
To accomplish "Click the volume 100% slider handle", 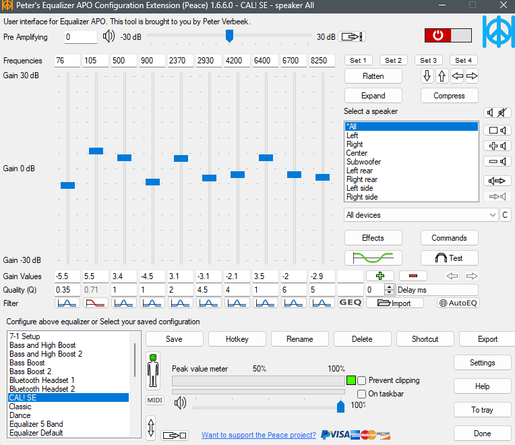I will [340, 407].
